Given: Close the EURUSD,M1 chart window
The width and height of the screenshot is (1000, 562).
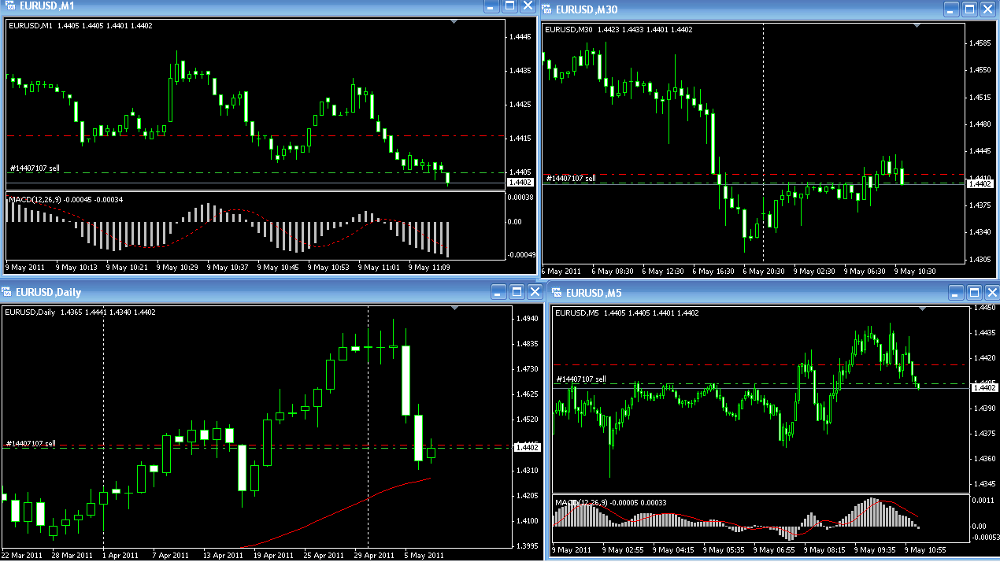Looking at the screenshot, I should coord(527,7).
